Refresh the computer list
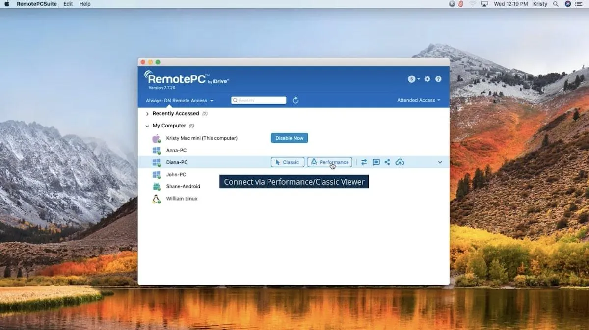Screen dimensions: 589x330 click(295, 101)
